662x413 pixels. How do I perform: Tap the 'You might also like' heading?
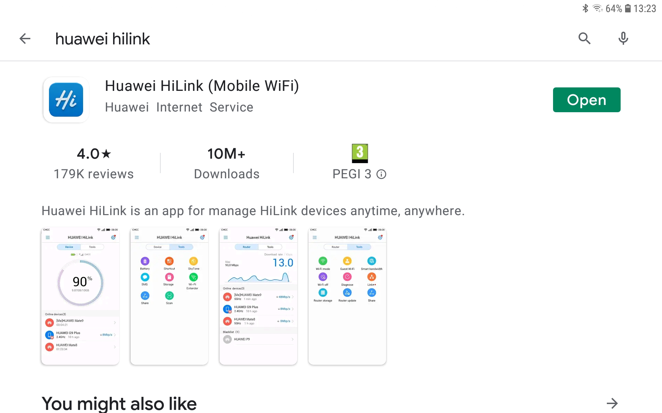(119, 403)
